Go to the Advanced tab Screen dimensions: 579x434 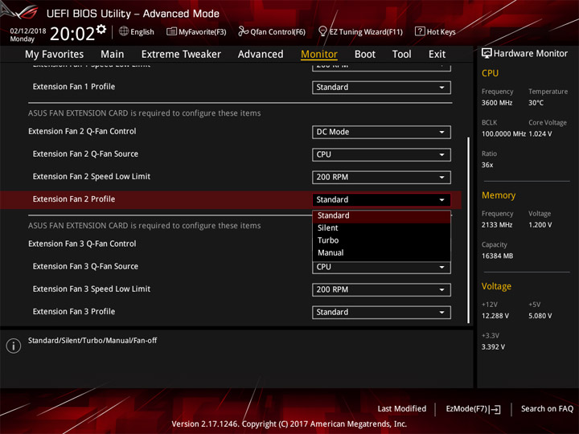[261, 55]
